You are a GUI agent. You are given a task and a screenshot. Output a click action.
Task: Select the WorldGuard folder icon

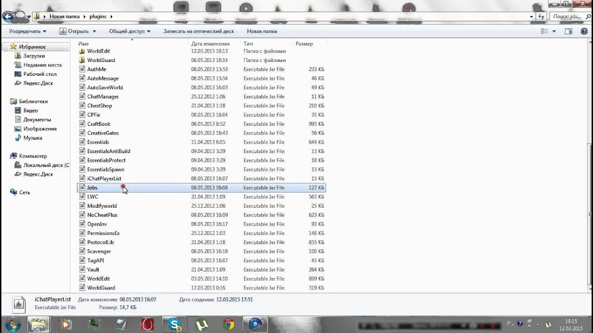pyautogui.click(x=82, y=60)
